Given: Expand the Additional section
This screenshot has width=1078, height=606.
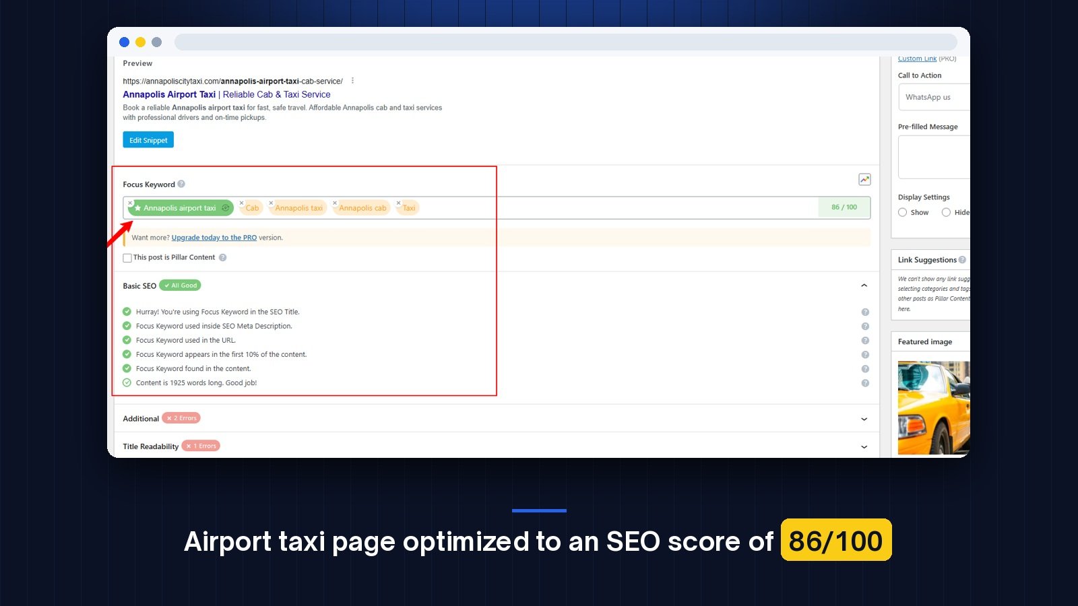Looking at the screenshot, I should pos(864,419).
